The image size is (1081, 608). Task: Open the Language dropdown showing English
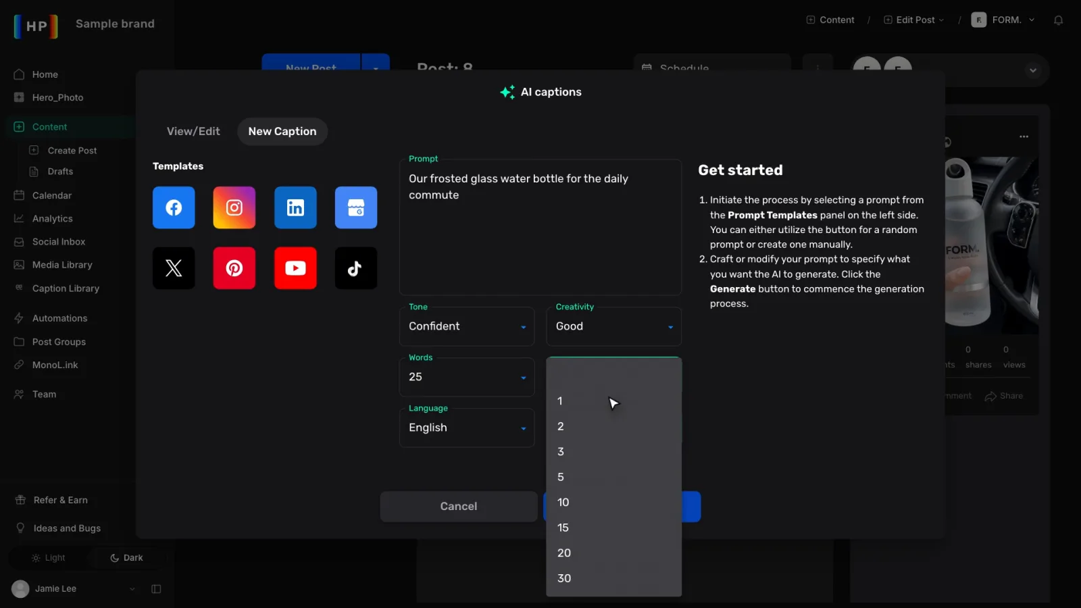(x=467, y=428)
